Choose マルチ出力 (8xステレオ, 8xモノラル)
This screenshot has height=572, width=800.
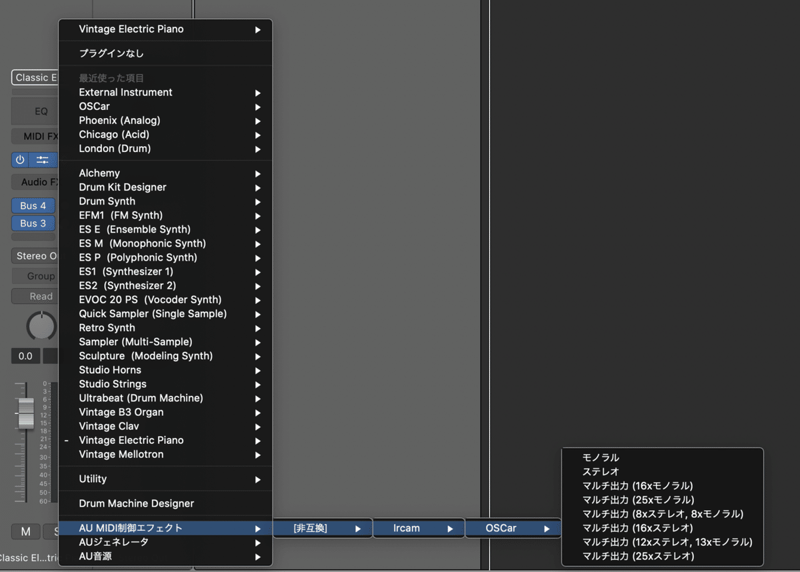click(x=663, y=513)
